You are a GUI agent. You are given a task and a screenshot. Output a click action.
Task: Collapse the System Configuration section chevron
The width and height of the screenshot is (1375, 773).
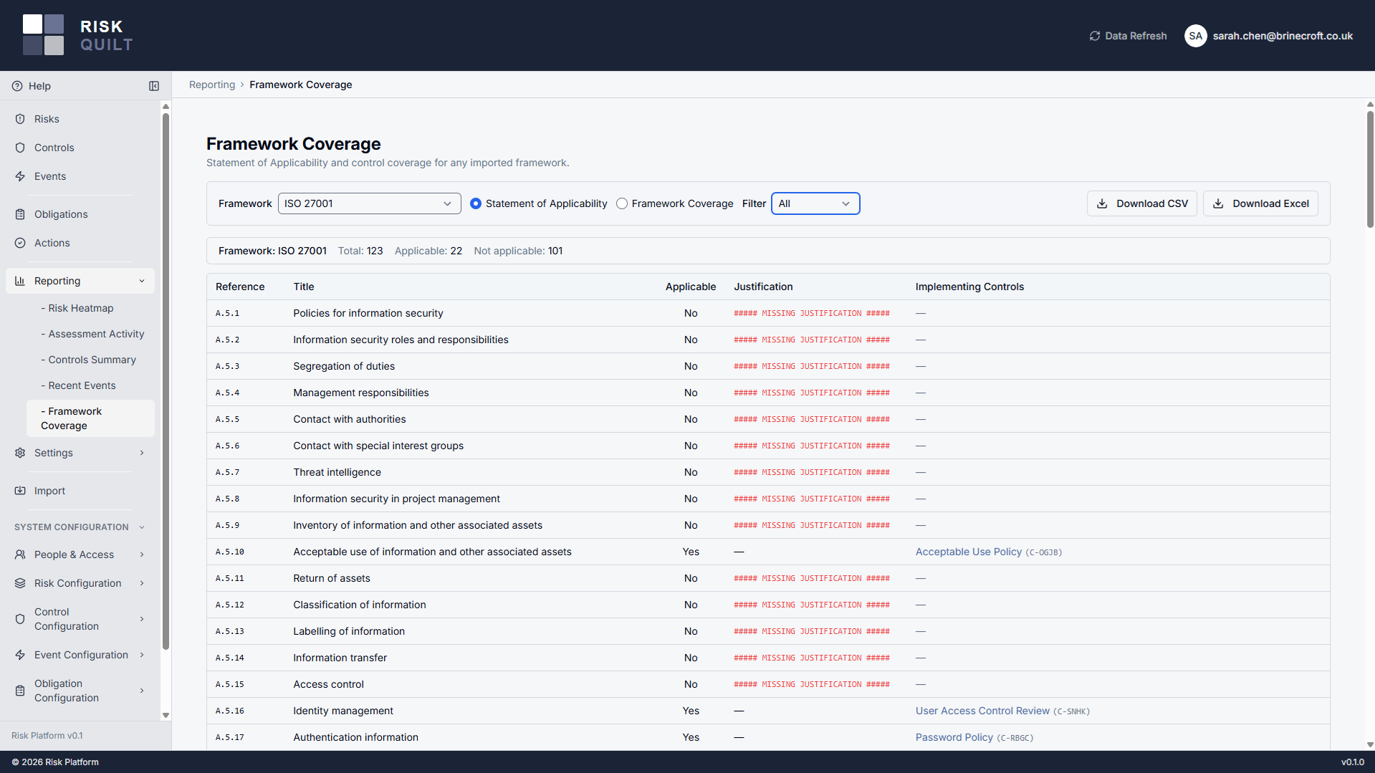tap(142, 527)
